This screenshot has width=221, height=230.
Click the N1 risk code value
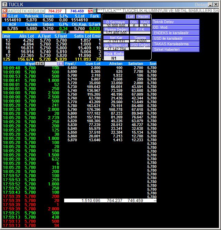pos(114,58)
